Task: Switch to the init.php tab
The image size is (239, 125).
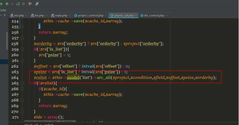Action: point(19,15)
